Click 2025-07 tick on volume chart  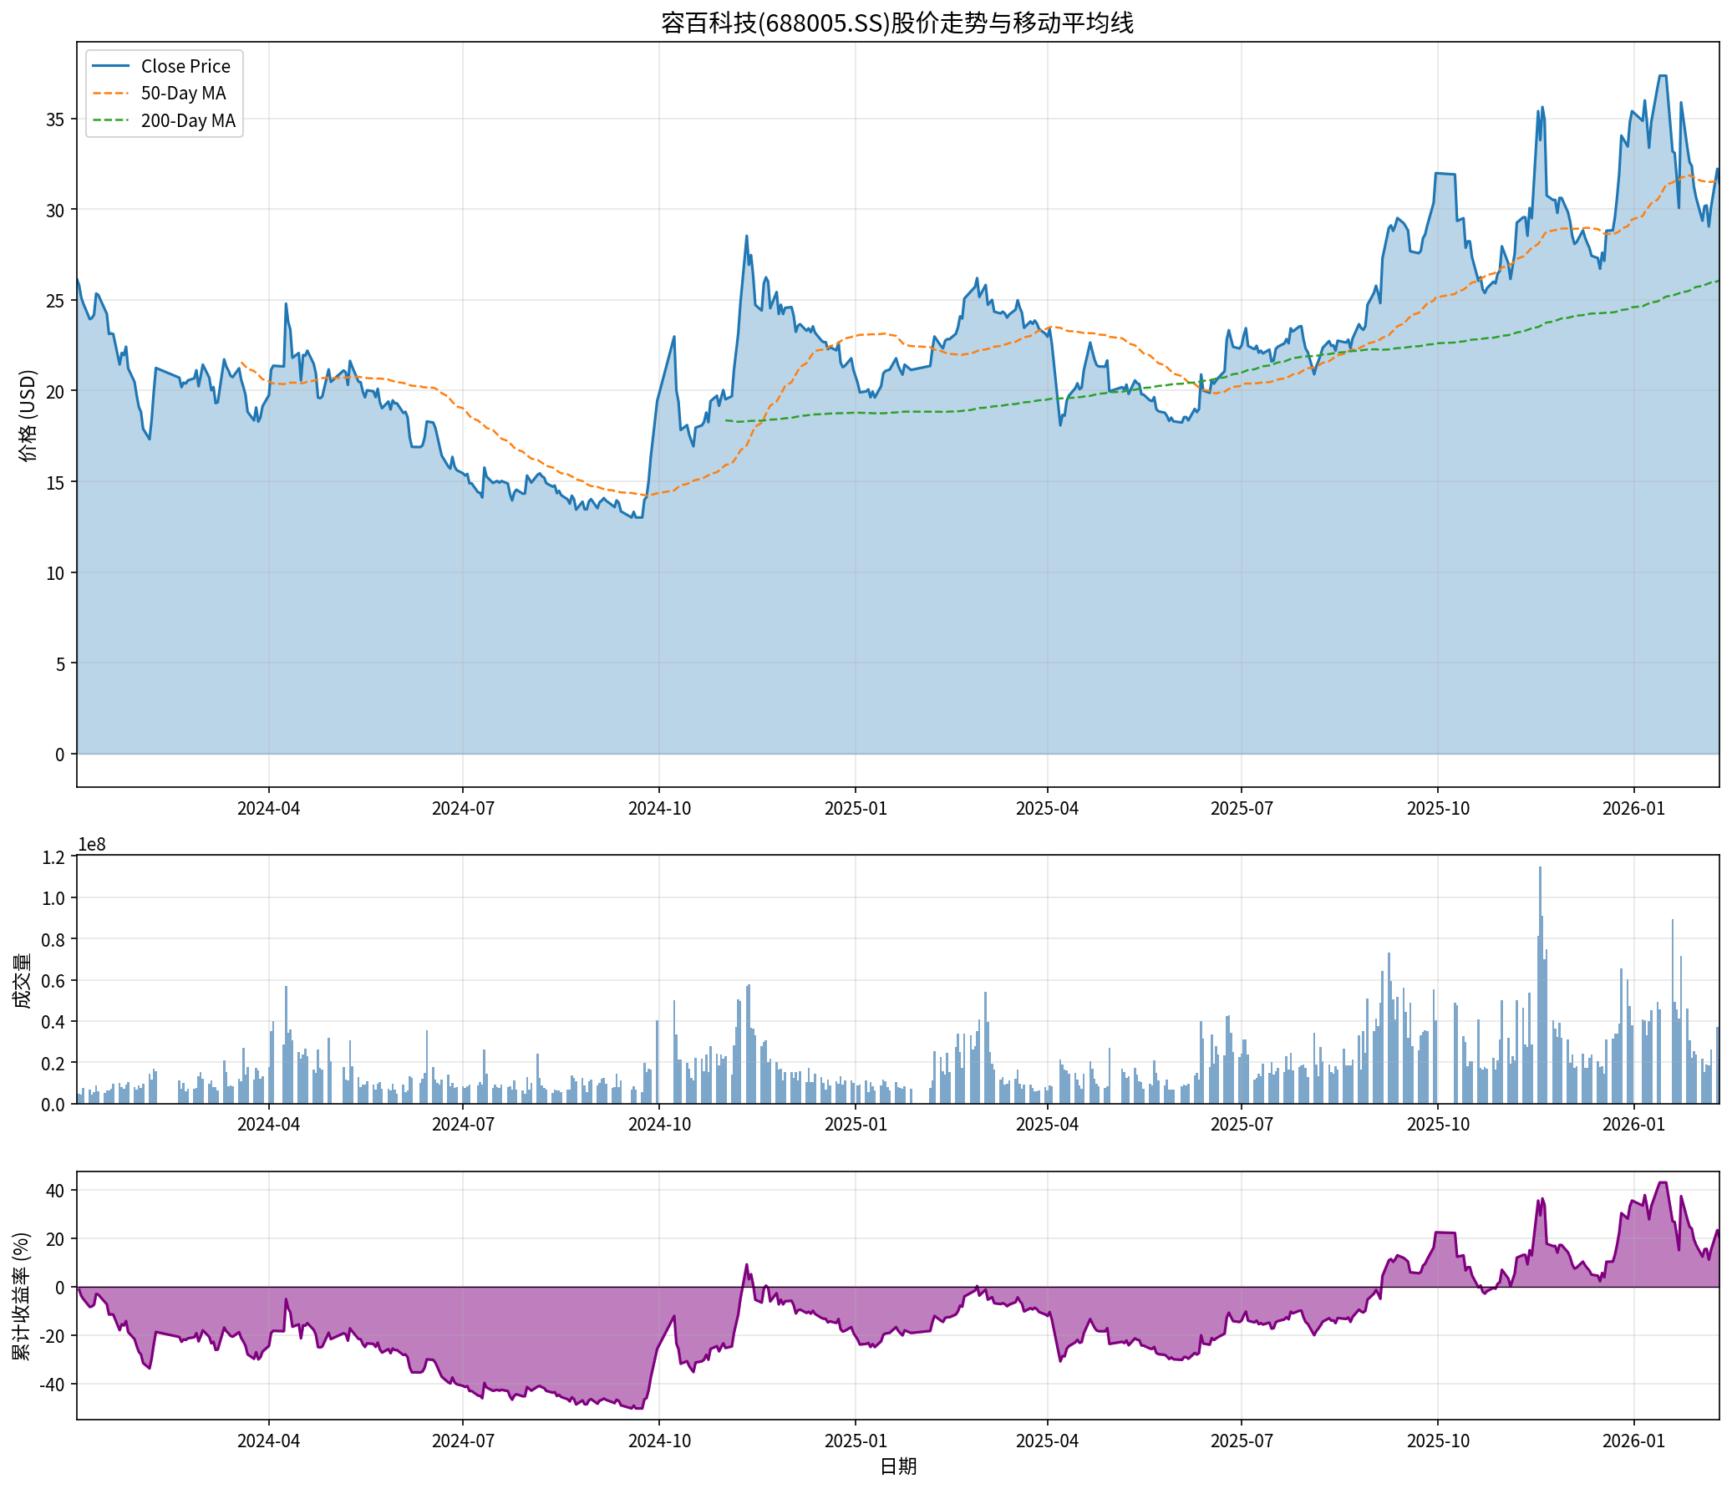[1242, 1124]
